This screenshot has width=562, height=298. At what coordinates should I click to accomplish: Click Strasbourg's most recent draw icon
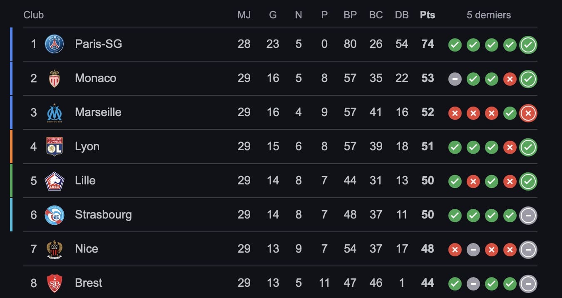528,216
